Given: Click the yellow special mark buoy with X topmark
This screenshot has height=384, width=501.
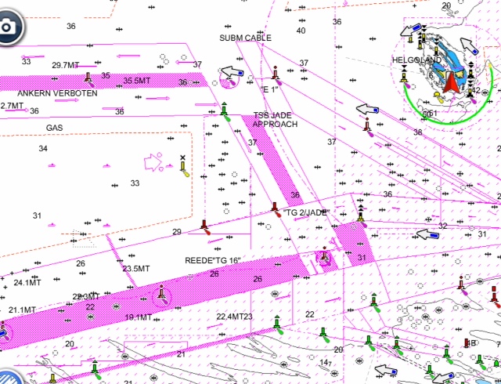Looking at the screenshot, I should pyautogui.click(x=184, y=165).
